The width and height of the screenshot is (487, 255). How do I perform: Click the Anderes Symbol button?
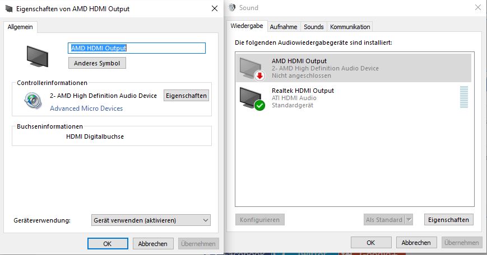[97, 63]
